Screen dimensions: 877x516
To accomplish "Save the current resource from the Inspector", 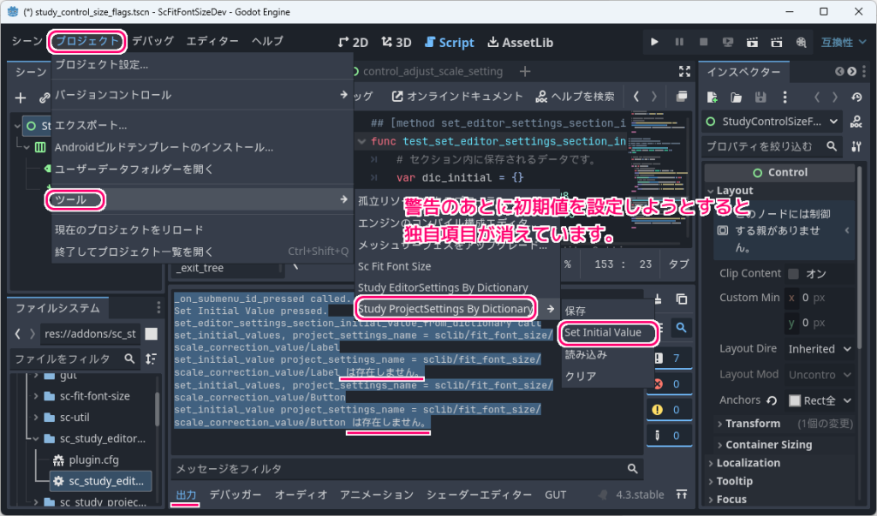I will coord(761,97).
